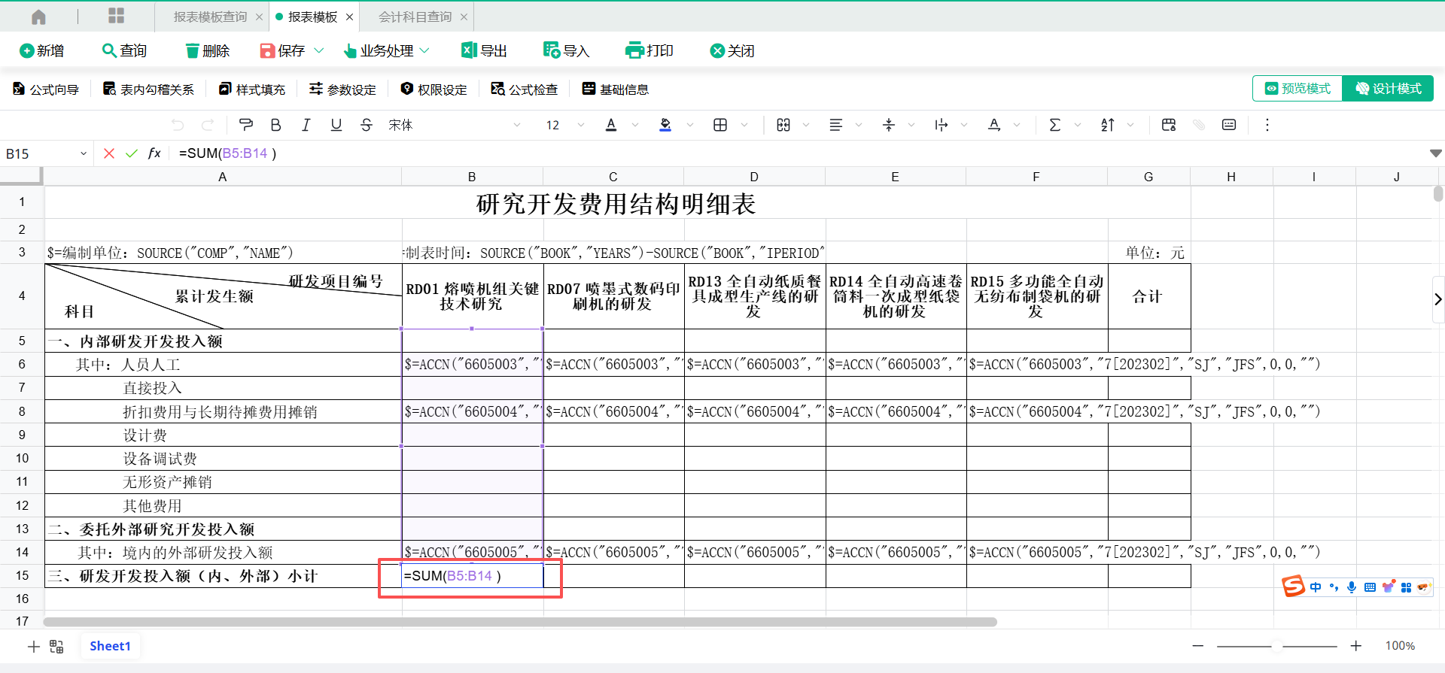
Task: Switch to the 会计科目查询 tab
Action: tap(415, 17)
